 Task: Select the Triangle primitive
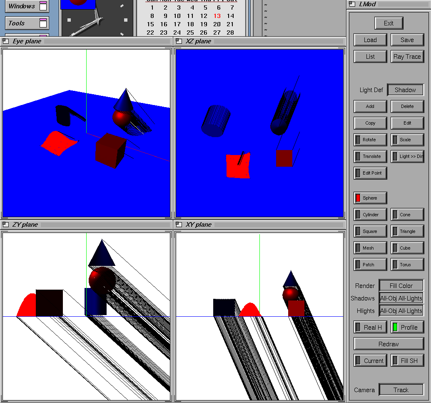pyautogui.click(x=407, y=231)
